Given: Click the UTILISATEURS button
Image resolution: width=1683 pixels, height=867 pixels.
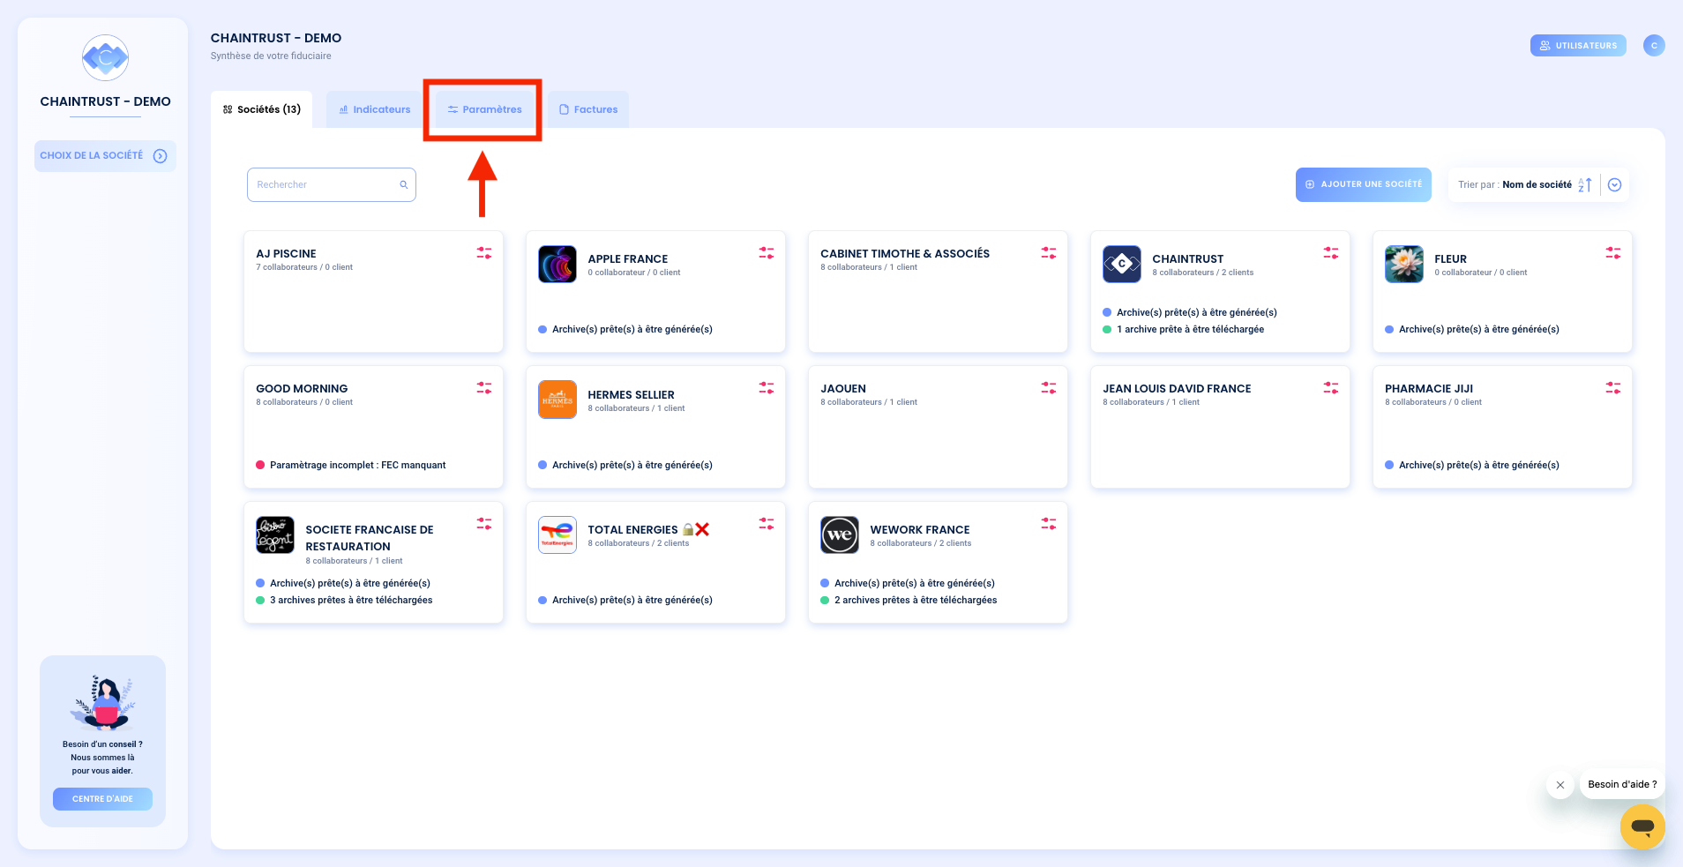Looking at the screenshot, I should 1578,45.
